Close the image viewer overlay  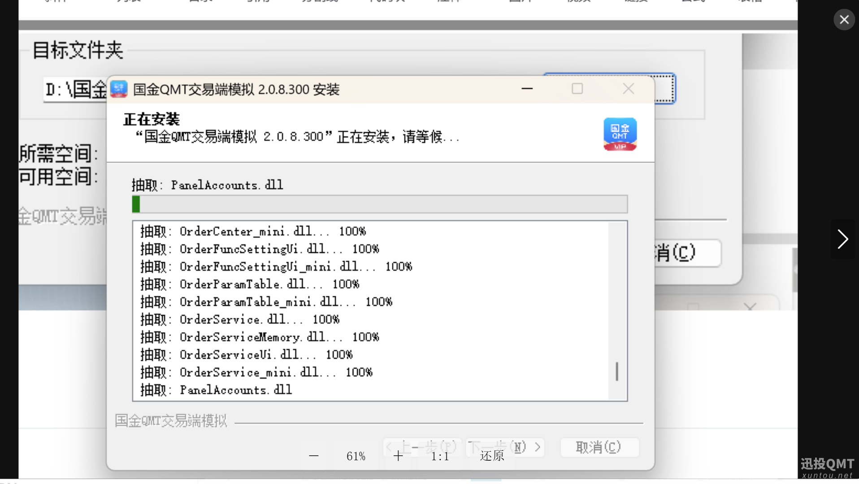[x=844, y=20]
